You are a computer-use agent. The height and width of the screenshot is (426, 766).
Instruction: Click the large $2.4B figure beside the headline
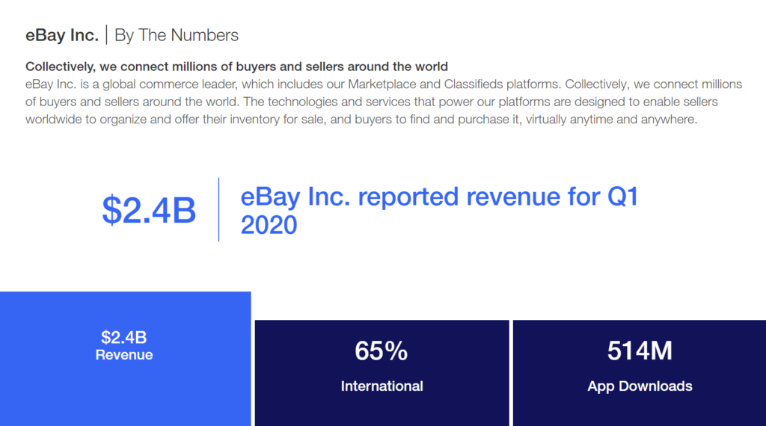coord(149,210)
